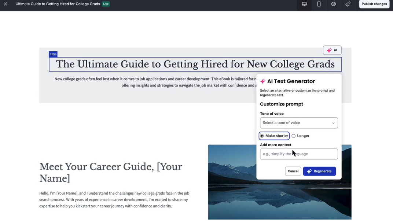Open the tone of voice dropdown
393x221 pixels.
pos(298,123)
